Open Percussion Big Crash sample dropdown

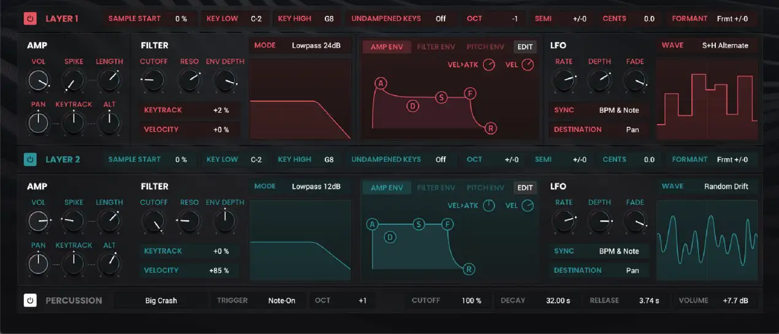pyautogui.click(x=161, y=300)
